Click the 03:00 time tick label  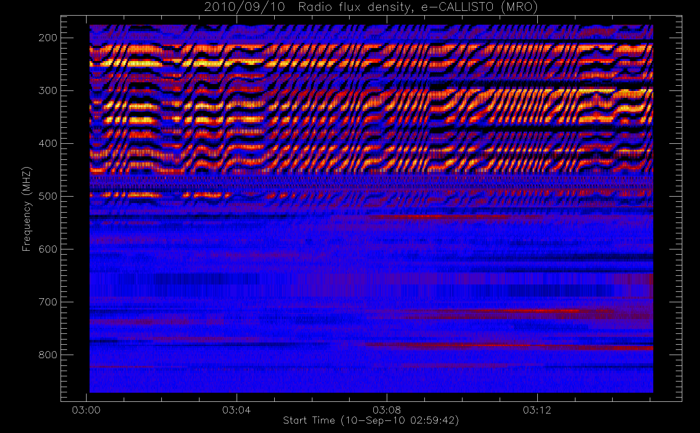pyautogui.click(x=86, y=410)
